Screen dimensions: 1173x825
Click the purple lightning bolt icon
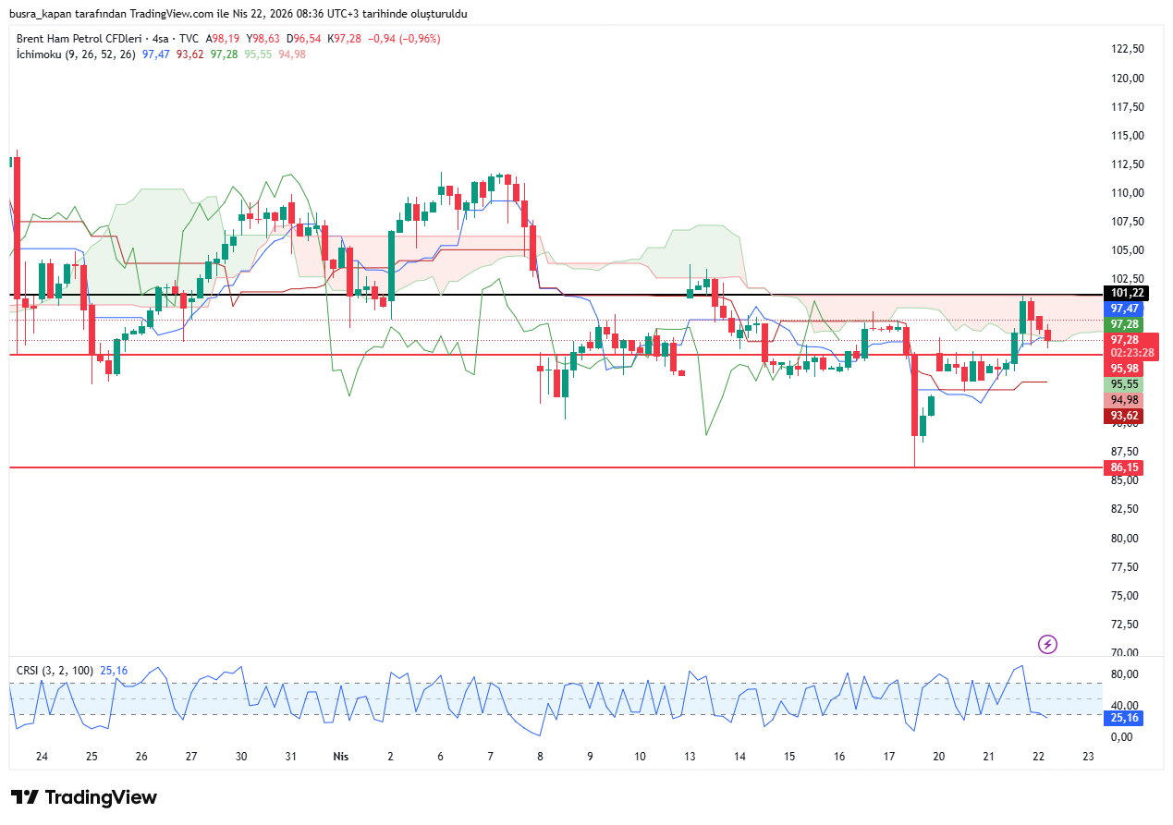point(1047,644)
